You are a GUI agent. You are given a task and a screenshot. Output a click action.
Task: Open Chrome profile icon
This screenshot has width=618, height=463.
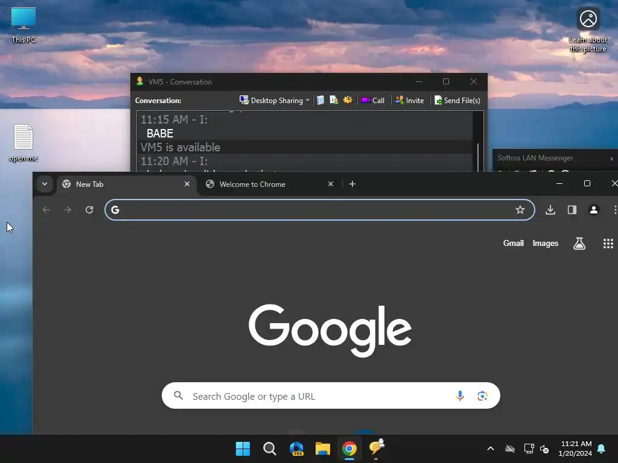pos(594,210)
